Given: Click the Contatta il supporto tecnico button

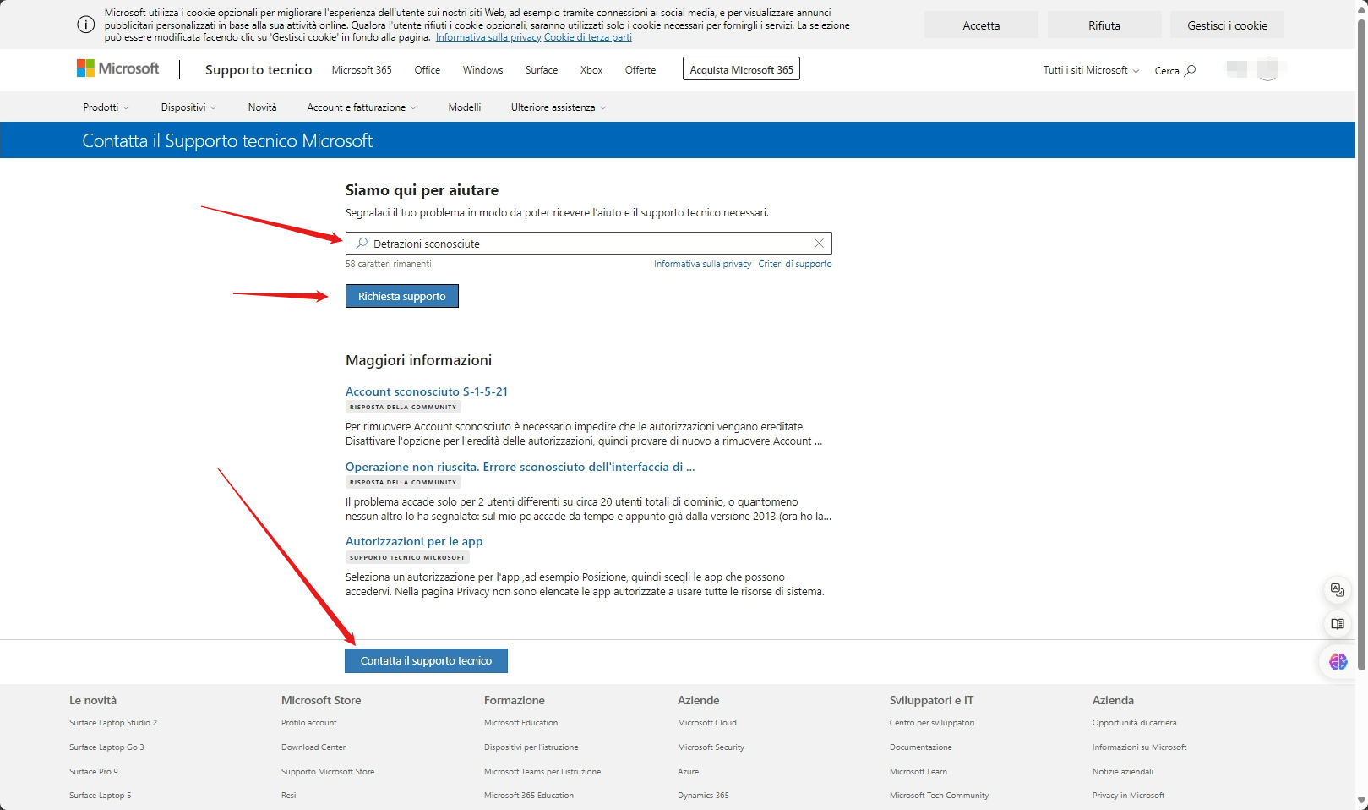Looking at the screenshot, I should 426,661.
